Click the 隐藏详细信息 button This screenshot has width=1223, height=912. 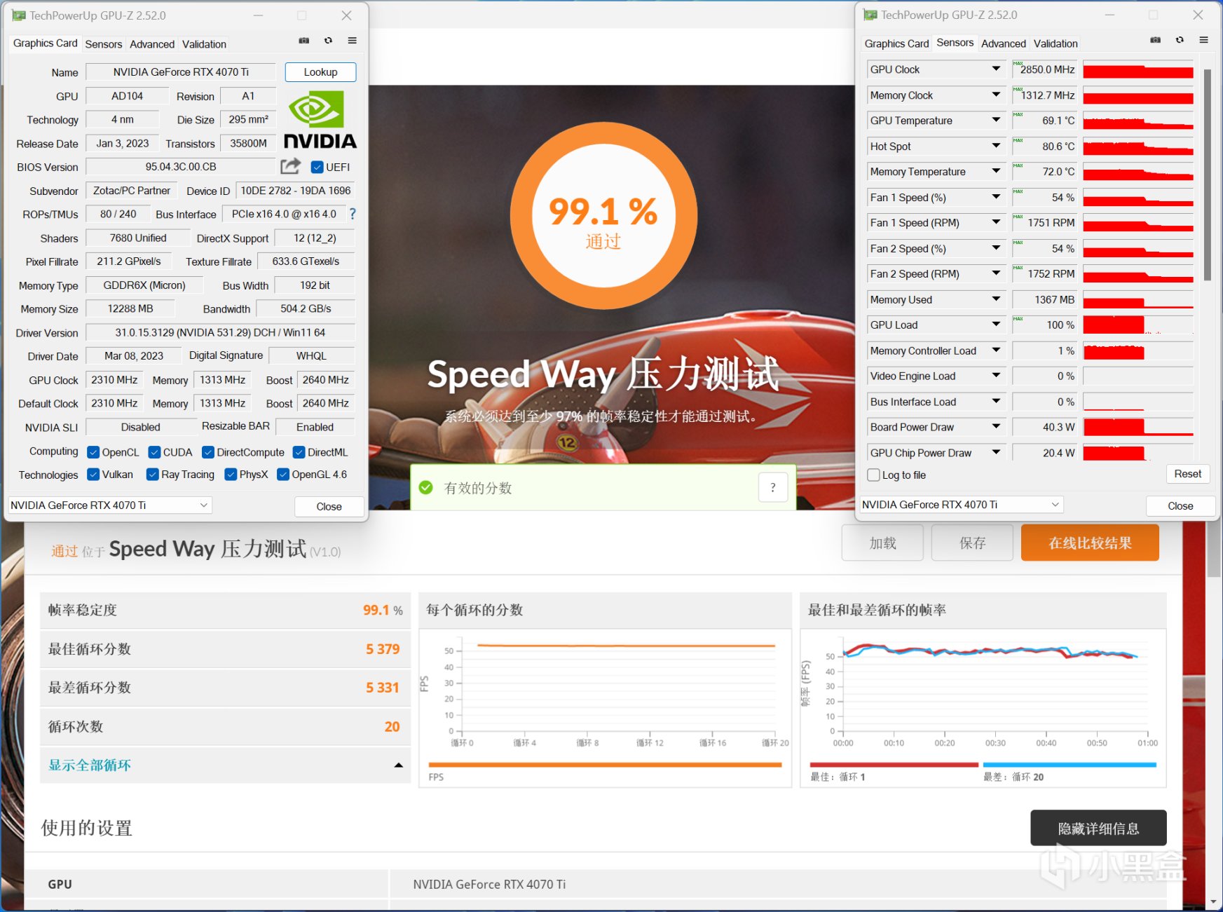1098,829
